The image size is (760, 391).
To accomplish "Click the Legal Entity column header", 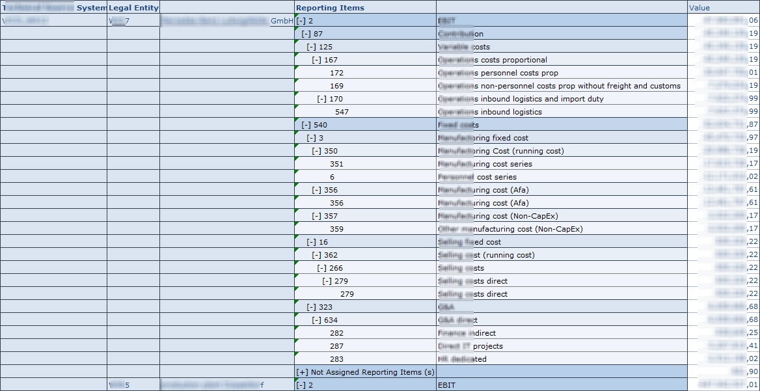I will [x=133, y=7].
